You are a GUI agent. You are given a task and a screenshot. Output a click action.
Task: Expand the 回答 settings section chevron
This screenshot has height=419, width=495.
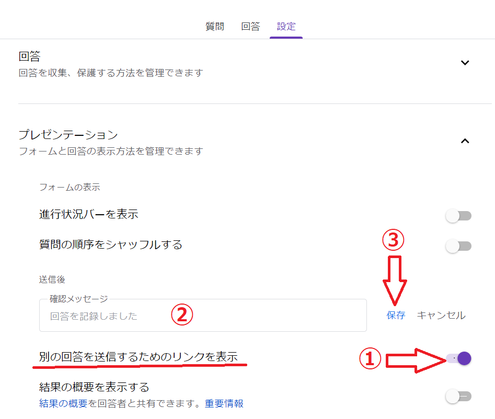pyautogui.click(x=465, y=63)
